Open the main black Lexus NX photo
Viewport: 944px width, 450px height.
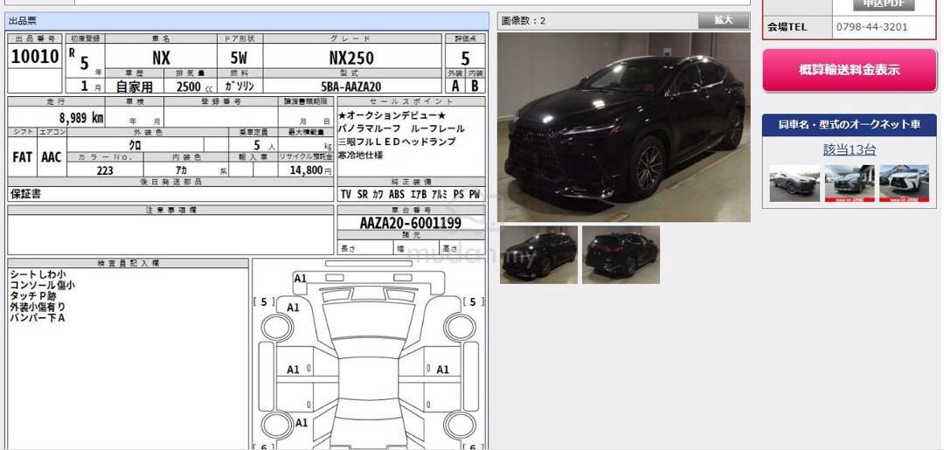[624, 127]
